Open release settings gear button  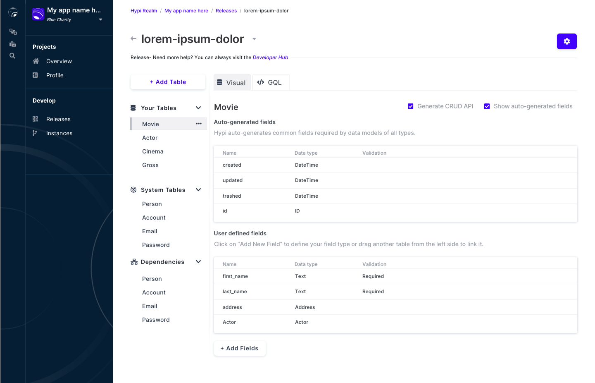567,41
